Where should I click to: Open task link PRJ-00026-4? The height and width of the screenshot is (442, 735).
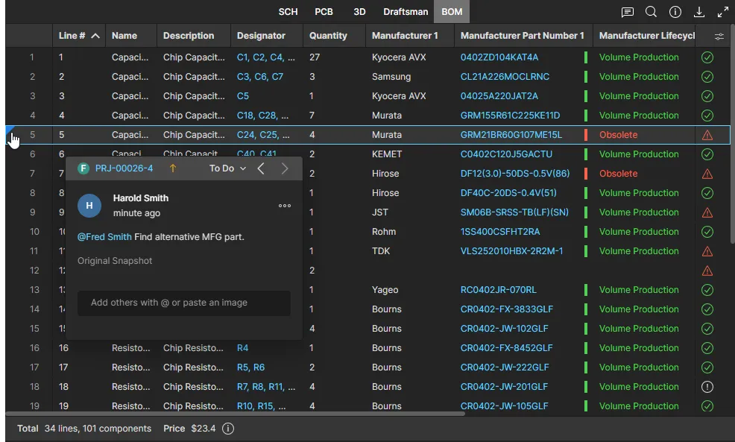point(124,168)
